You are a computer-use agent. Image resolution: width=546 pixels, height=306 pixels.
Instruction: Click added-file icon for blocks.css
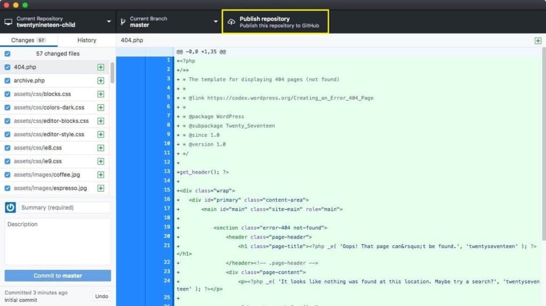(101, 94)
